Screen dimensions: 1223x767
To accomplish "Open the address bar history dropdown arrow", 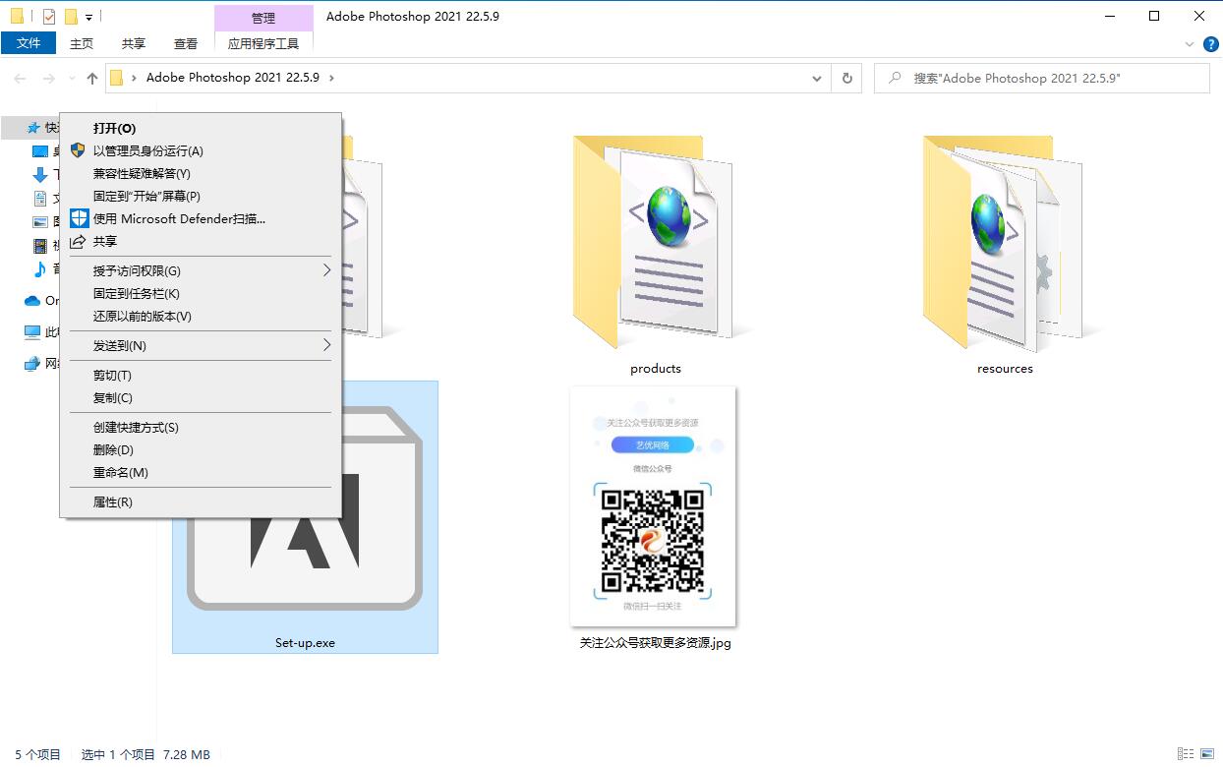I will 816,78.
